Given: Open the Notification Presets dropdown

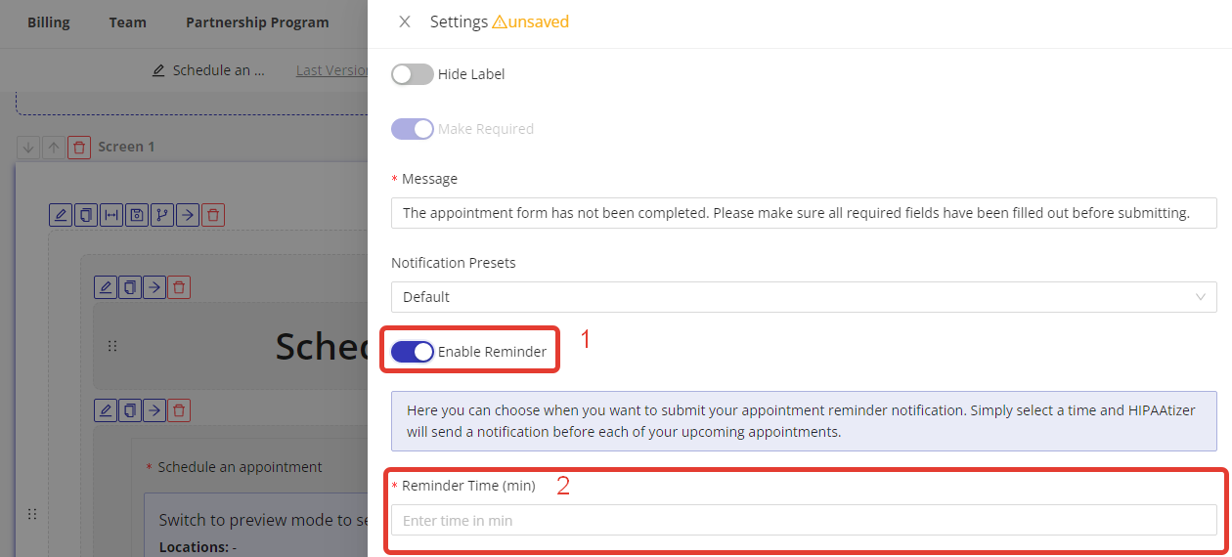Looking at the screenshot, I should point(803,297).
